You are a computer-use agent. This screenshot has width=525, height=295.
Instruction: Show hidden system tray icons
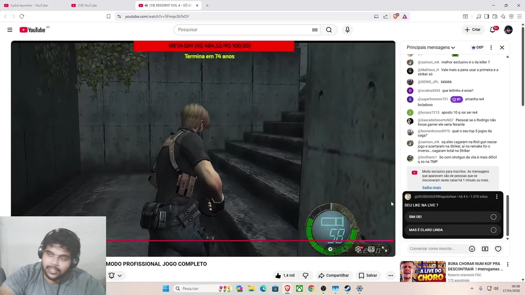pos(472,288)
